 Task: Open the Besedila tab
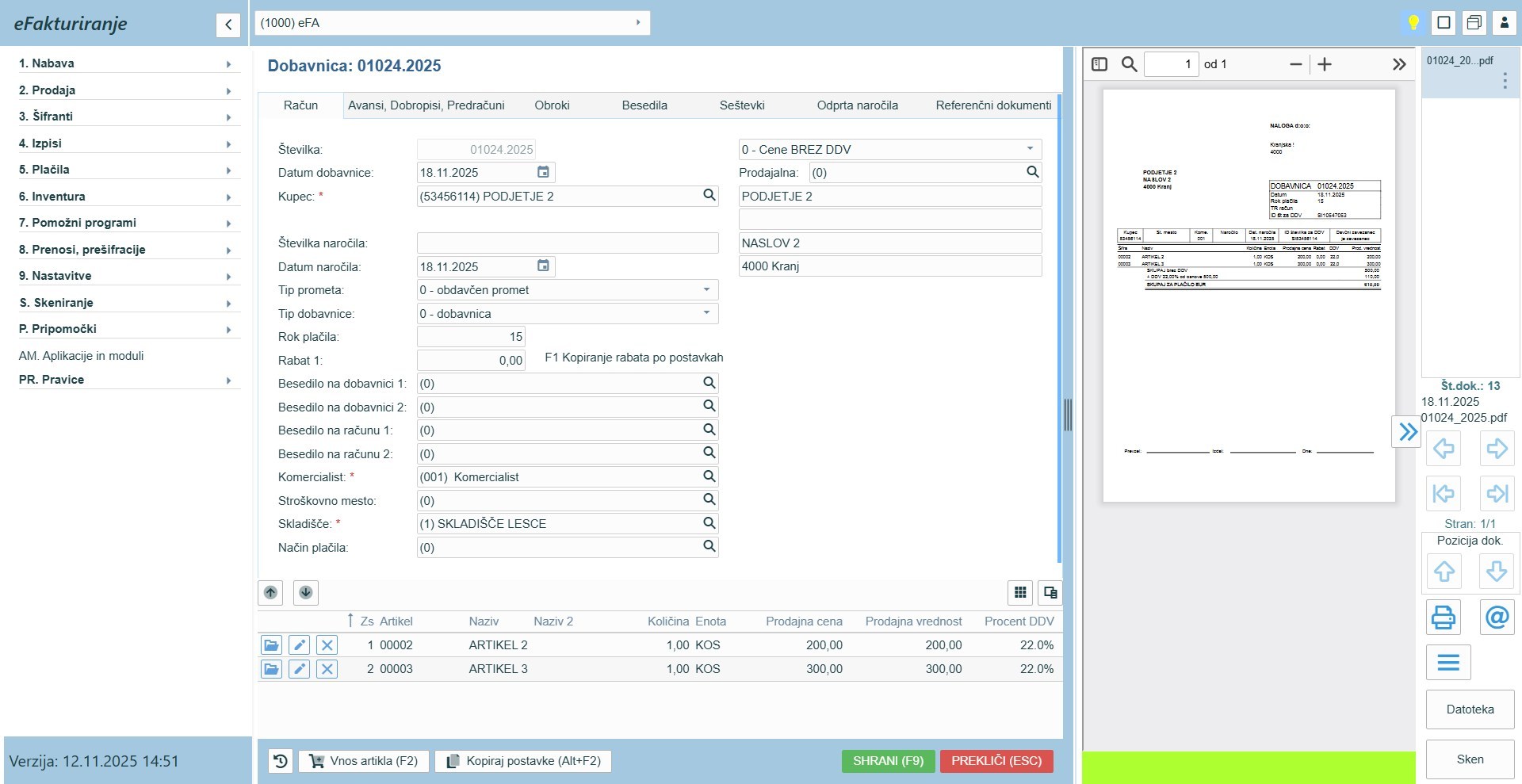pos(644,105)
